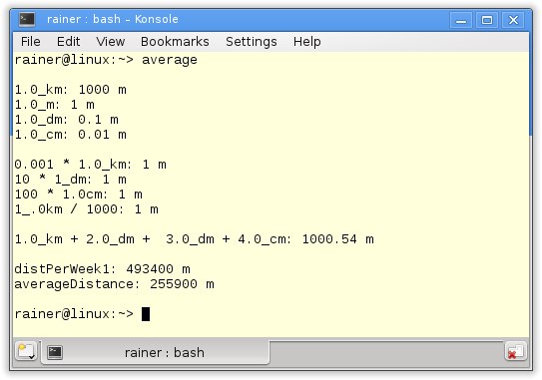This screenshot has width=542, height=380.
Task: Open the Edit menu
Action: pyautogui.click(x=68, y=42)
